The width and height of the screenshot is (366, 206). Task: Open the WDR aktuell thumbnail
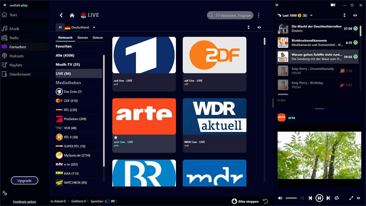214,116
